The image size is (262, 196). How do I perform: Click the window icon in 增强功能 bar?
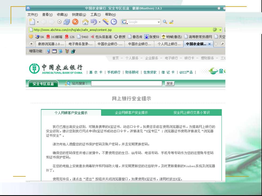click(x=54, y=51)
